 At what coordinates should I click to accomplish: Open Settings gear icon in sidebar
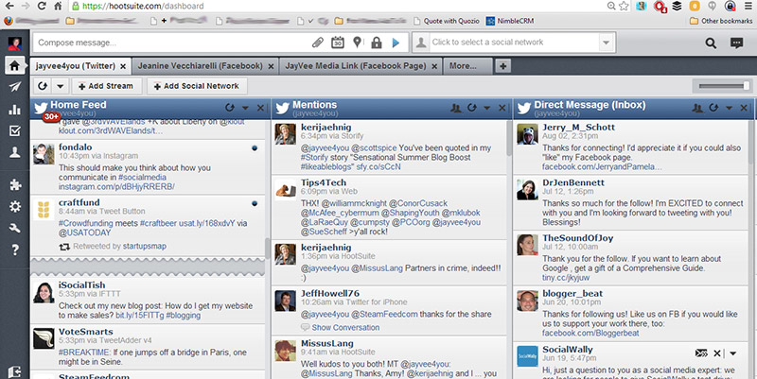[15, 206]
